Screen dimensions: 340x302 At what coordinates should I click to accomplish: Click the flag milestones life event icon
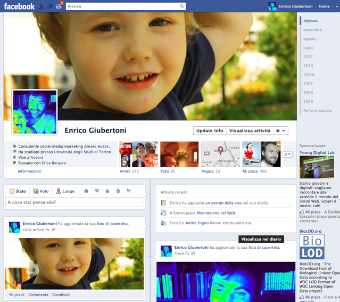click(129, 191)
